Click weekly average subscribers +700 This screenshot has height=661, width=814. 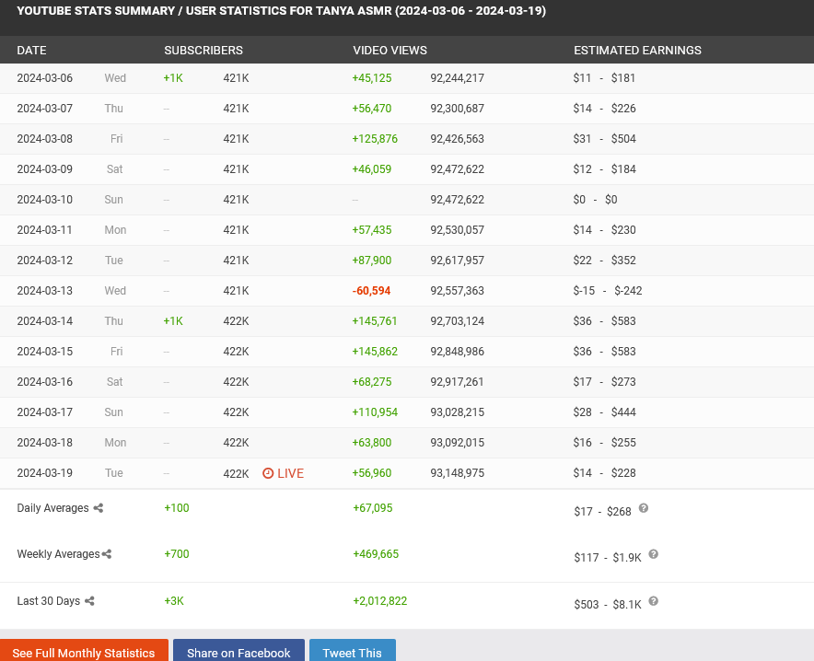[177, 553]
